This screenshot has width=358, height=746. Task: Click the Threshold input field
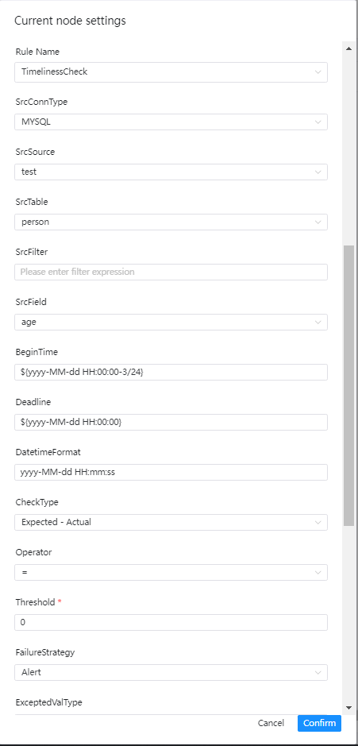(171, 622)
